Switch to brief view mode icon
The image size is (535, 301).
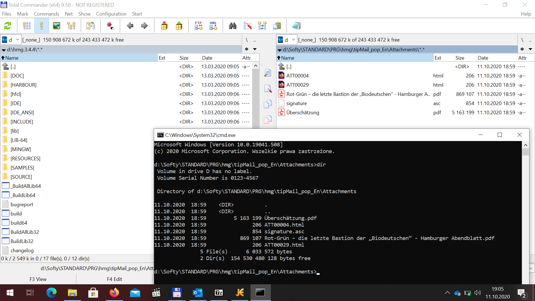tap(27, 26)
